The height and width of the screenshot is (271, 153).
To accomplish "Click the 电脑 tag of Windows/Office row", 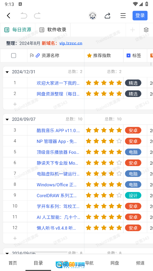I will (x=133, y=185).
